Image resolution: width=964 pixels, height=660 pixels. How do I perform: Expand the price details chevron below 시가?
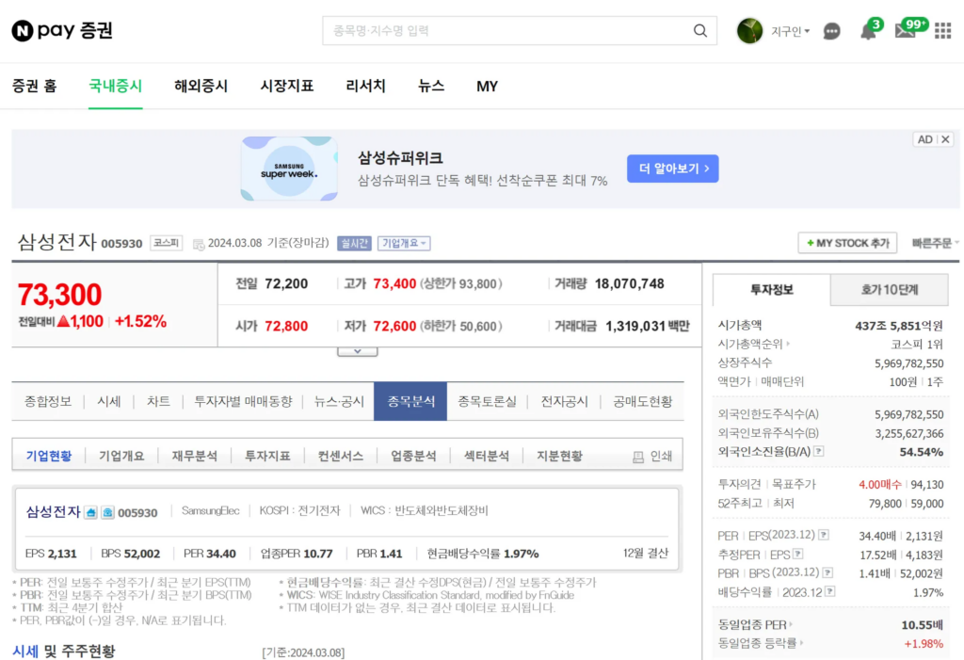(357, 352)
